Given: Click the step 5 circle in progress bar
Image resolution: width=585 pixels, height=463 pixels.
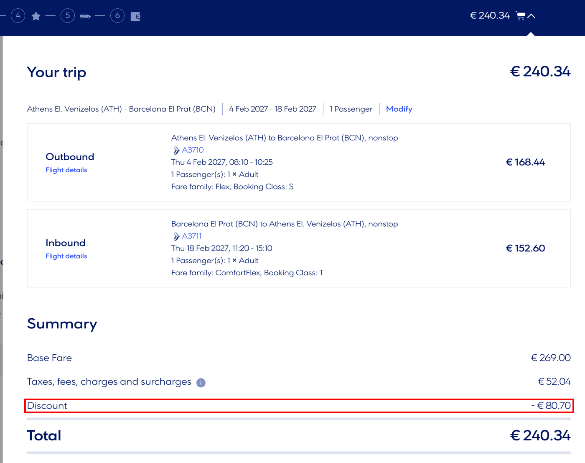Looking at the screenshot, I should point(68,16).
